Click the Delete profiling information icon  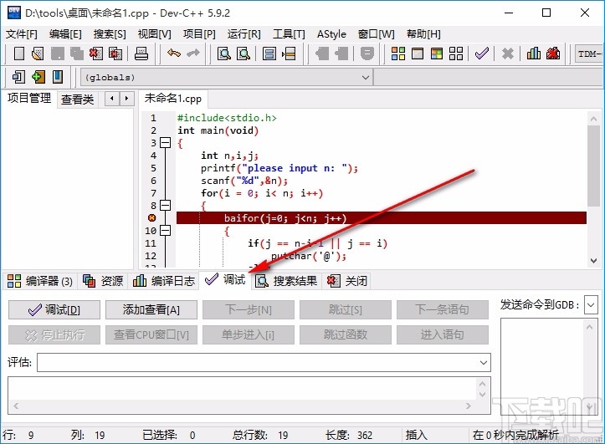click(553, 54)
